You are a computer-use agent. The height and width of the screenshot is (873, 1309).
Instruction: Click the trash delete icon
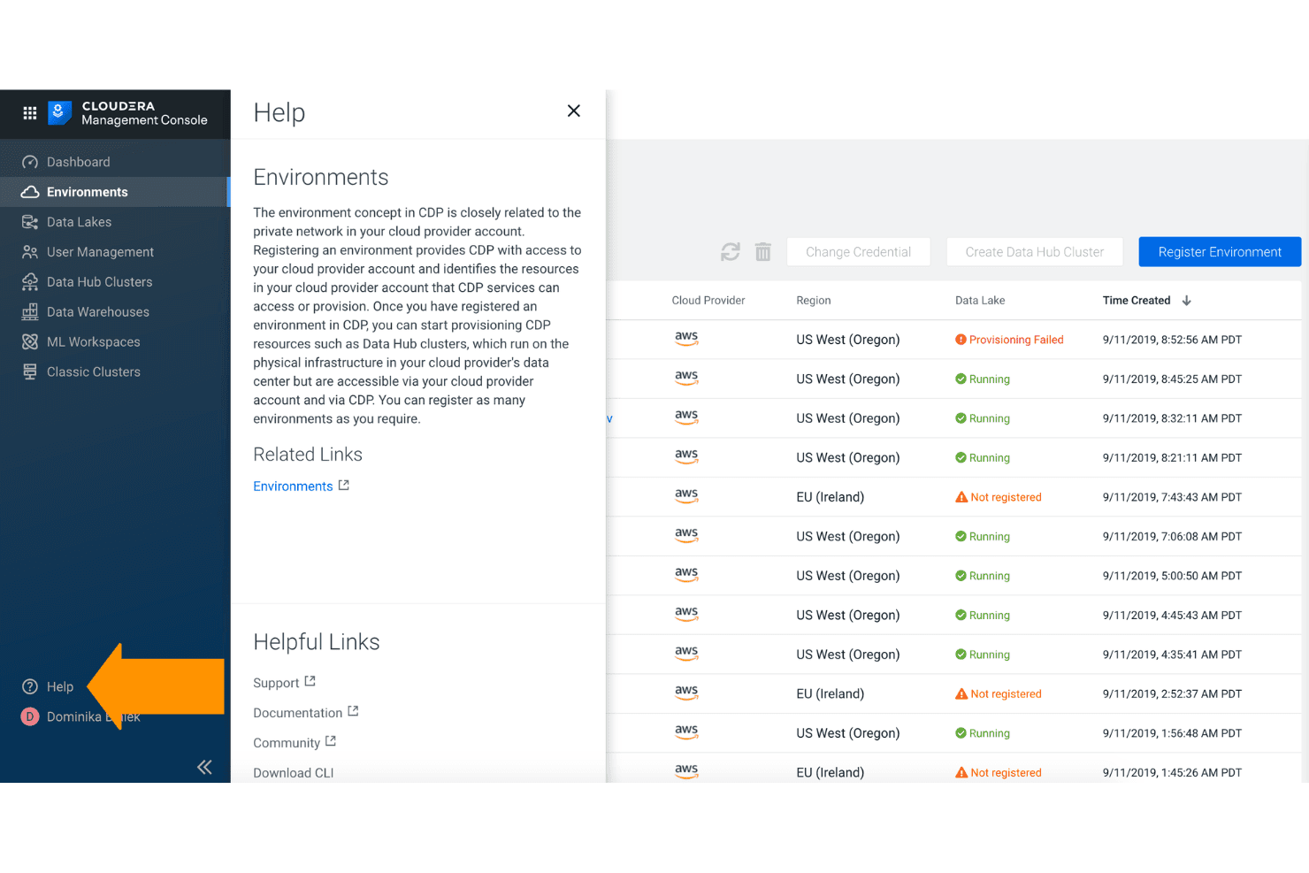763,252
